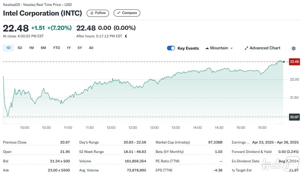Screen dimensions: 303x175
Task: Select the 1M chart range
Action: (x=31, y=48)
